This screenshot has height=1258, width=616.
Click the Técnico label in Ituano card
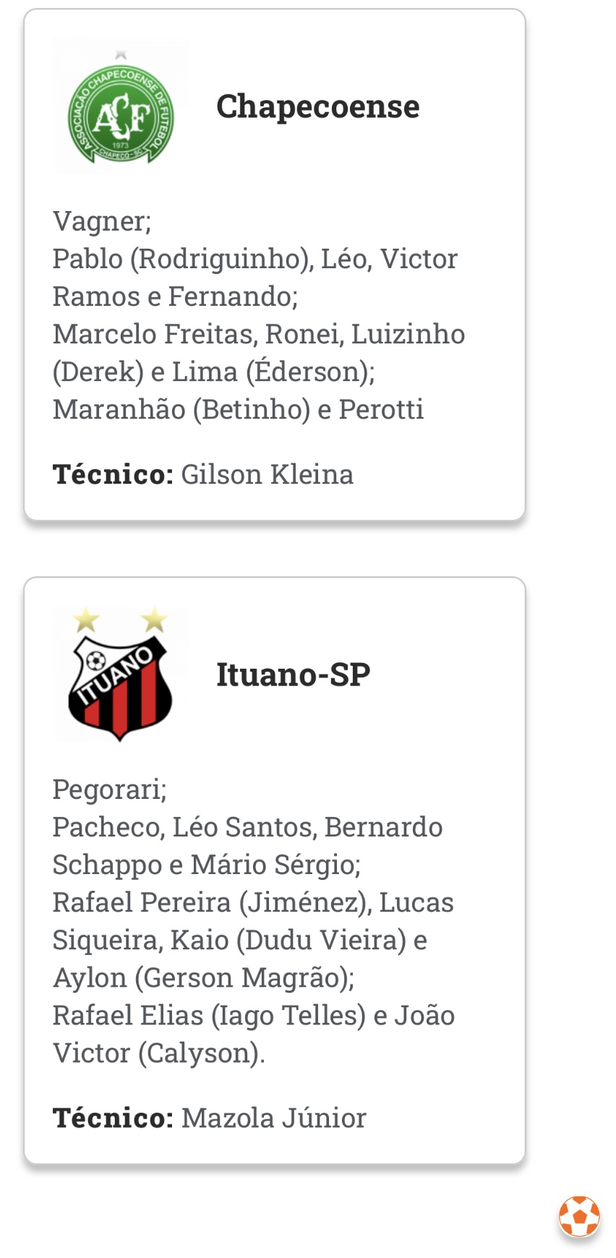coord(113,1118)
